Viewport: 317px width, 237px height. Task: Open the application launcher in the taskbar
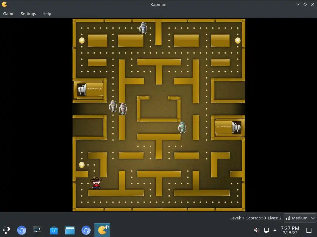(7, 230)
